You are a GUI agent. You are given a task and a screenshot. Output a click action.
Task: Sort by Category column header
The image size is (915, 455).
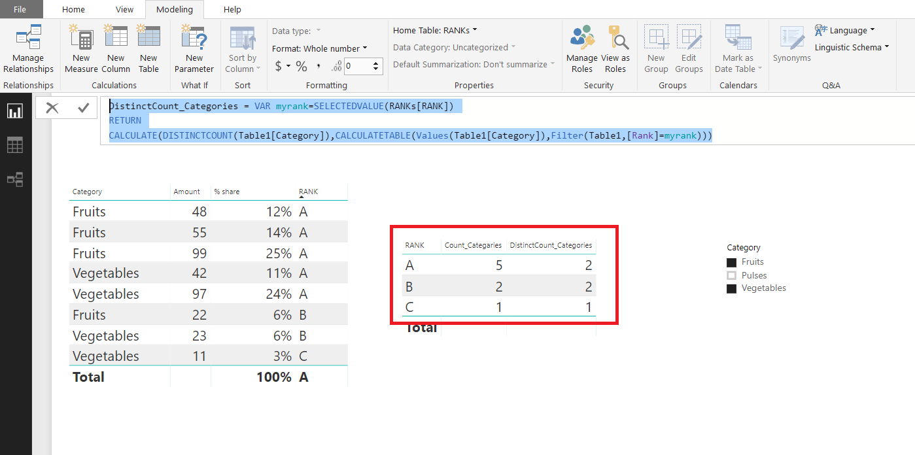pos(88,192)
